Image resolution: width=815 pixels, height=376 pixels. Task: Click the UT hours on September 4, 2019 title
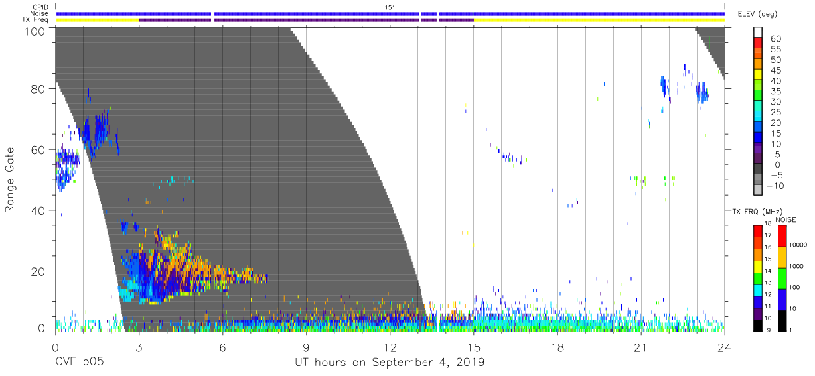click(390, 363)
